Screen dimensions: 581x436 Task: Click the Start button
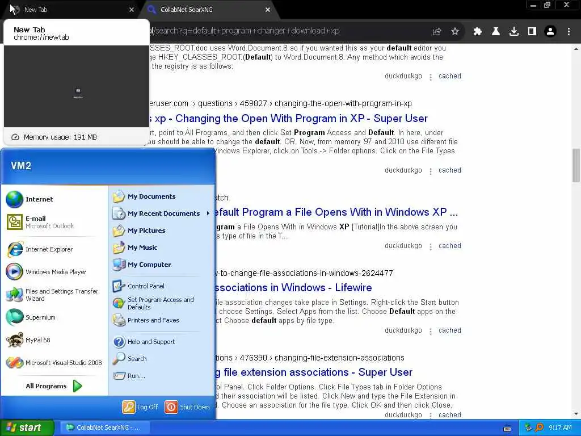27,427
